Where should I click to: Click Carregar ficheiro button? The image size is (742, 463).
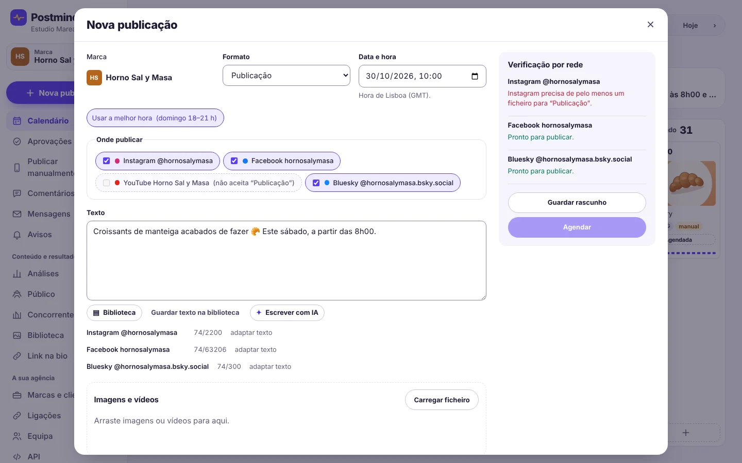[x=442, y=400]
